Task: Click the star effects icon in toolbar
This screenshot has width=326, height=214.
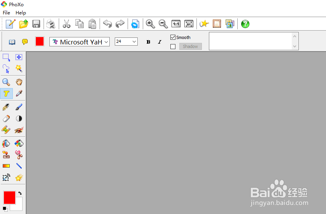Action: [x=204, y=24]
